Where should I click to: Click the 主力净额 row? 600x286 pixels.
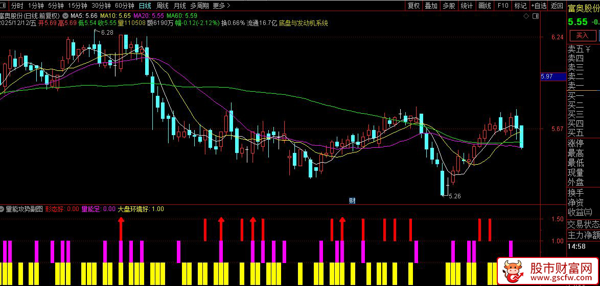click(x=583, y=236)
